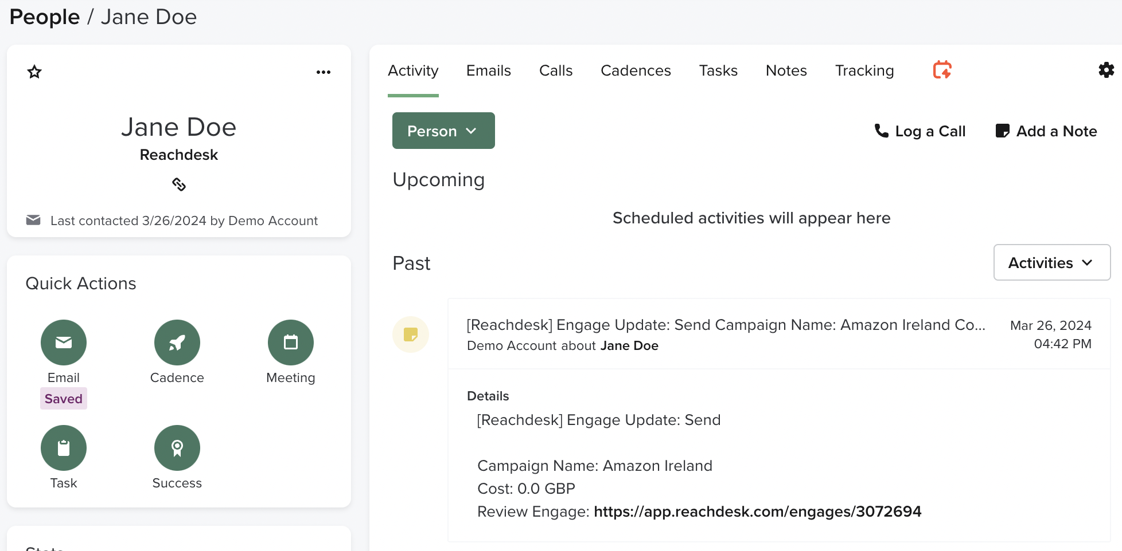Expand the Person dropdown
Viewport: 1122px width, 551px height.
coord(443,131)
